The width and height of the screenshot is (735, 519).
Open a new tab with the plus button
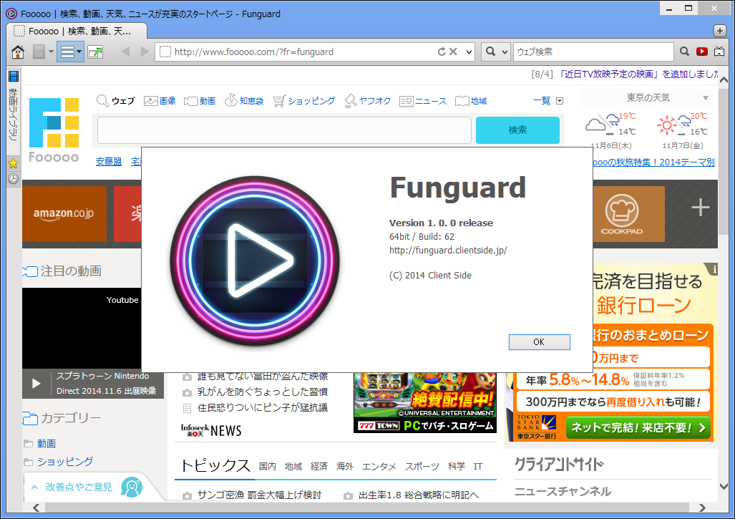[719, 31]
